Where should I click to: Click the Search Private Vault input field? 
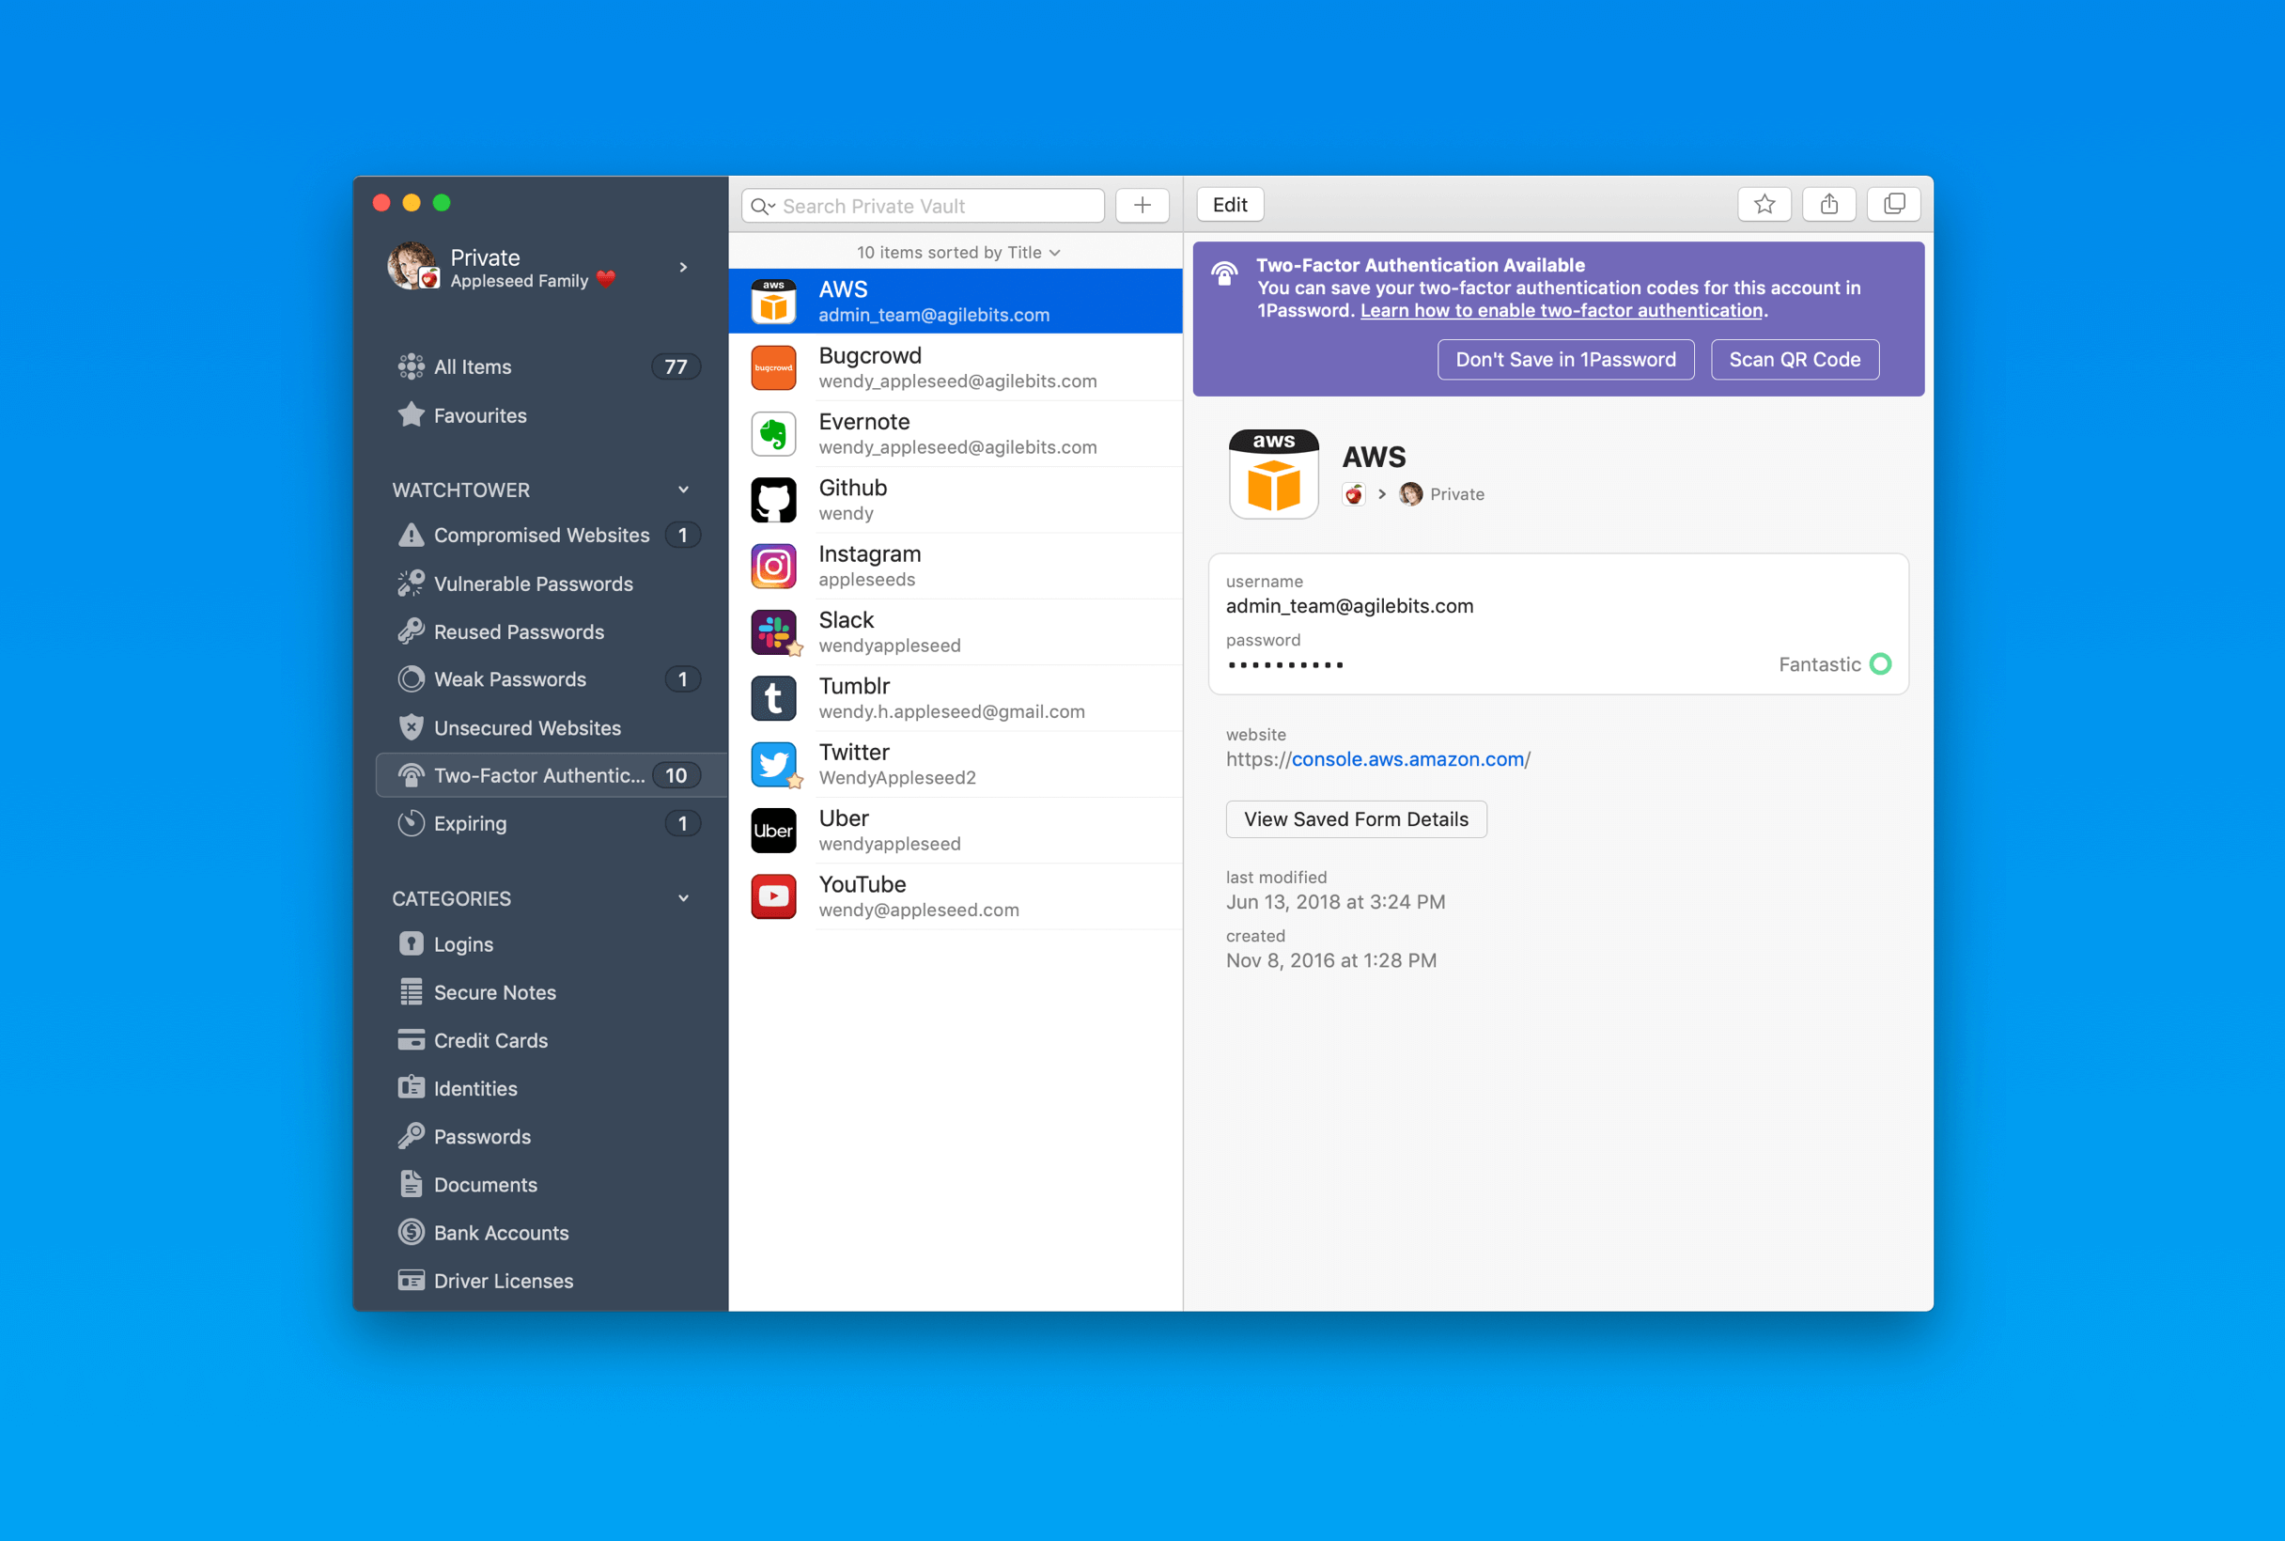pyautogui.click(x=922, y=205)
